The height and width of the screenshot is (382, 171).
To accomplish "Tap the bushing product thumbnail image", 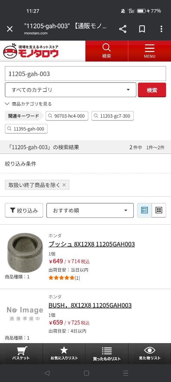I will (x=25, y=250).
